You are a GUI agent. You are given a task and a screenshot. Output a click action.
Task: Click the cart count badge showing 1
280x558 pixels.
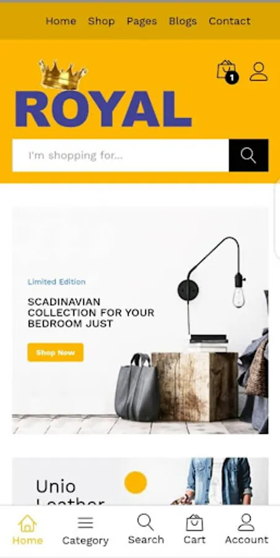pos(232,77)
